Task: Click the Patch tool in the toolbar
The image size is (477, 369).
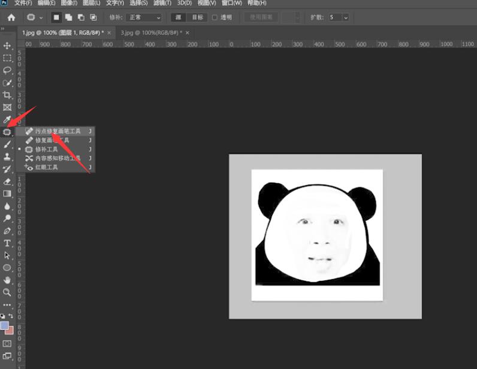Action: (x=7, y=132)
